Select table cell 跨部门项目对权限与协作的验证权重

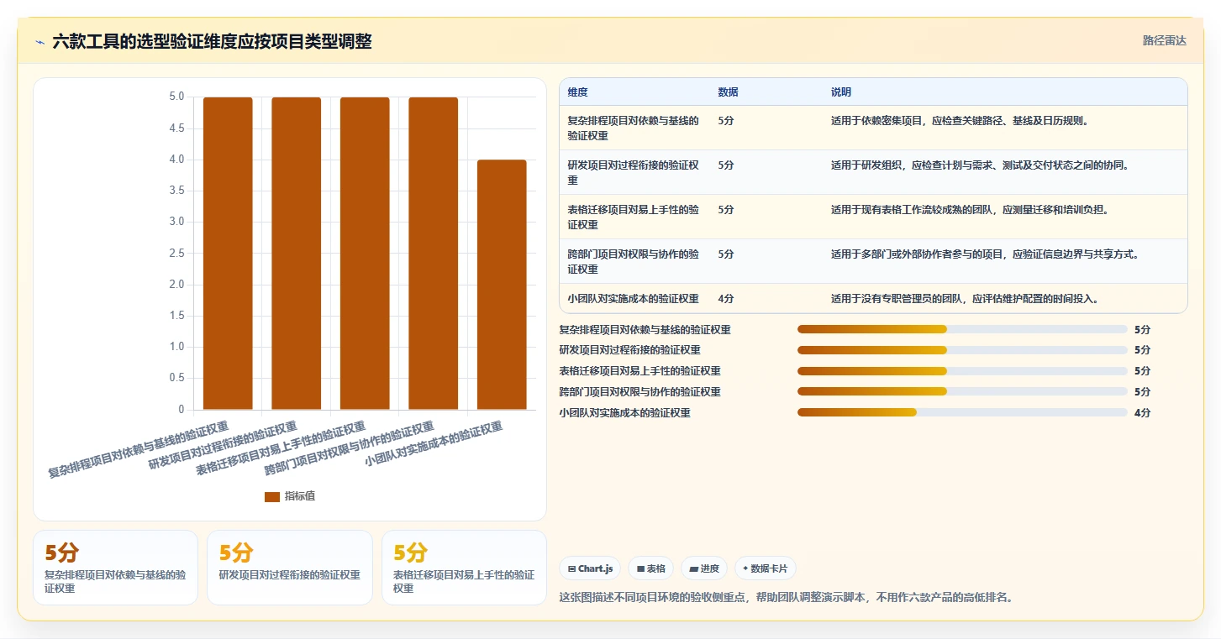tap(634, 261)
